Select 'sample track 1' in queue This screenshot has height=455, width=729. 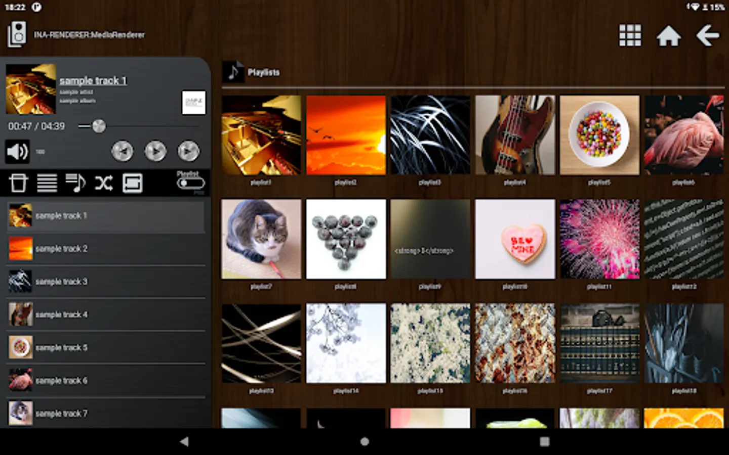coord(106,216)
